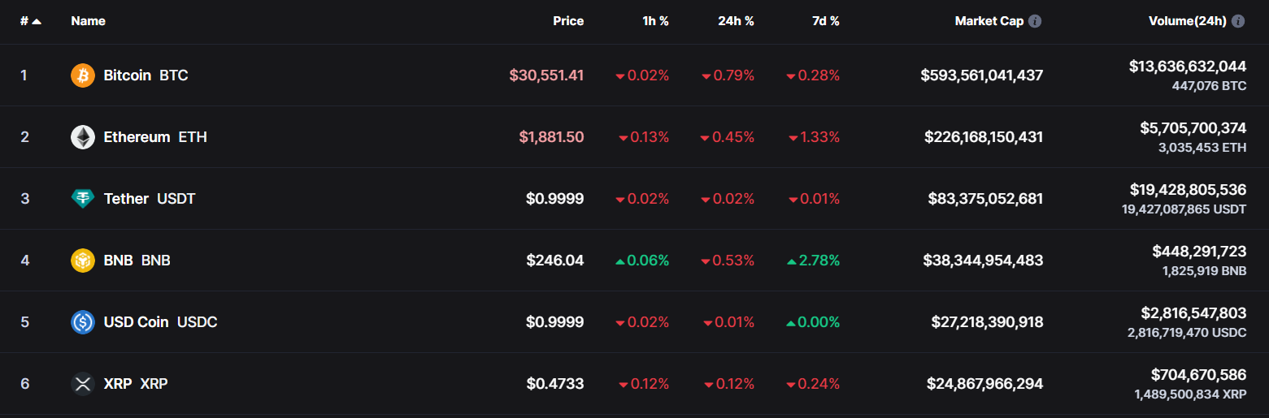1269x418 pixels.
Task: Sort by the Name column header
Action: [x=88, y=21]
